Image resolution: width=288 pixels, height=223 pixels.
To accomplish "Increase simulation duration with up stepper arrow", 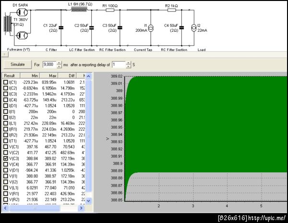I will point(59,63).
